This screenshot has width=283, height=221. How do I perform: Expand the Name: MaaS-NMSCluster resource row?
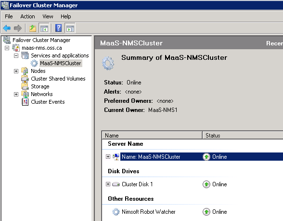coord(108,156)
